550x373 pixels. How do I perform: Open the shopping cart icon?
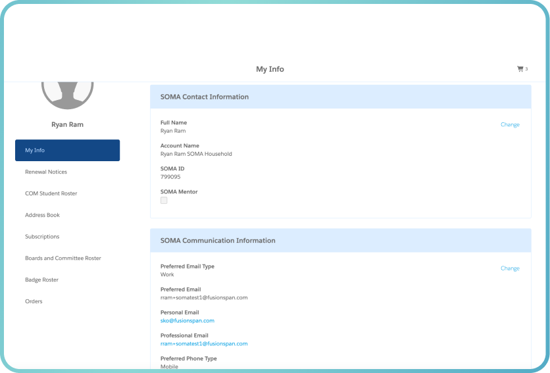click(x=520, y=69)
